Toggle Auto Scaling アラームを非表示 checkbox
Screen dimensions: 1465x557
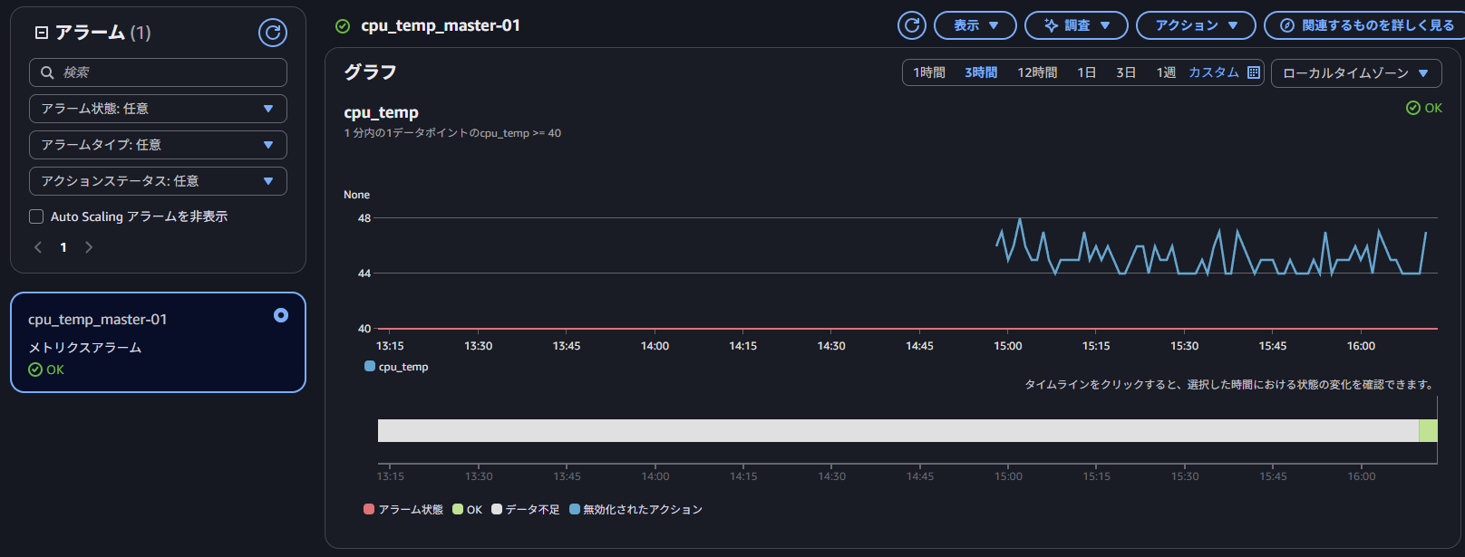click(x=36, y=216)
